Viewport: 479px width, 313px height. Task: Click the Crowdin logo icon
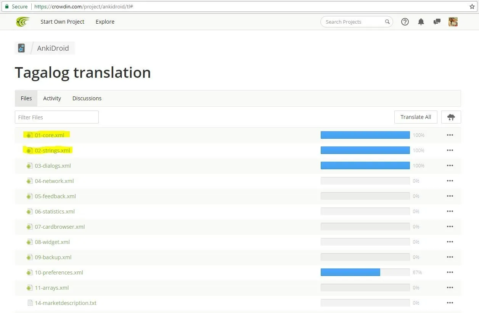tap(23, 22)
